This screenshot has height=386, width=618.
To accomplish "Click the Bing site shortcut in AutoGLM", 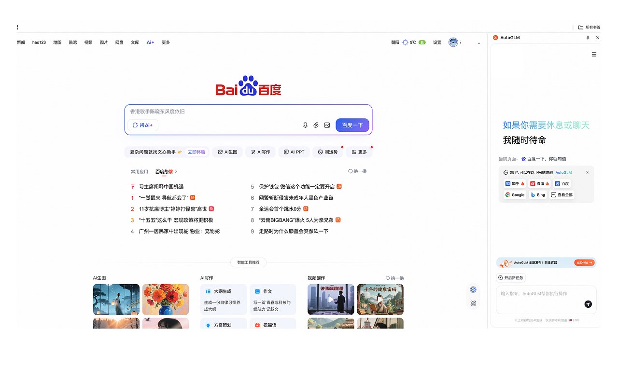I will coord(538,195).
